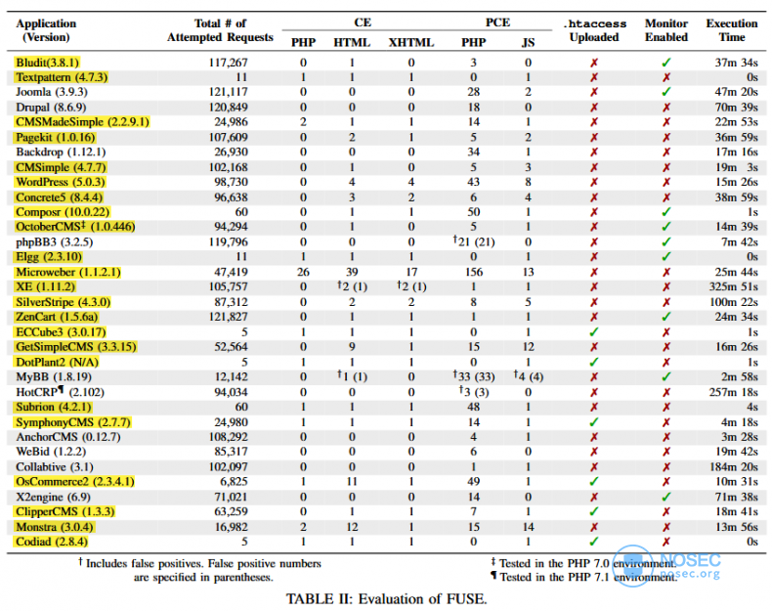Click the green Monitor Enabled check for Bludit
772x611 pixels.
click(x=666, y=63)
